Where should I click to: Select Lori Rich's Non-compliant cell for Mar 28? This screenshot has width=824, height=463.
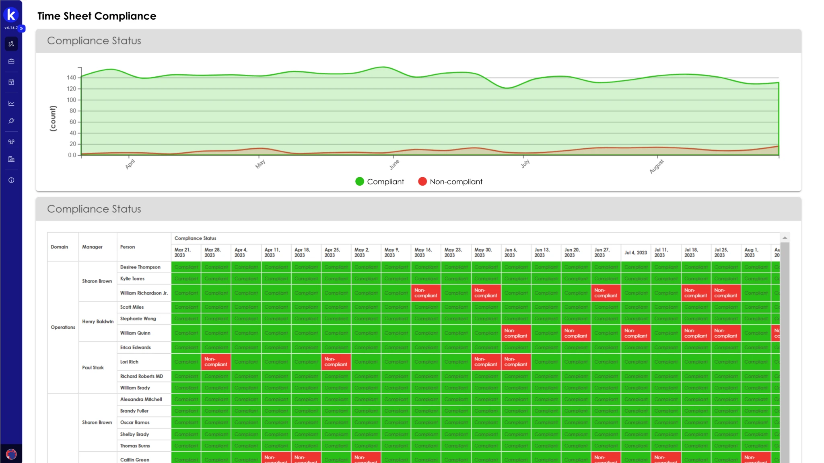pyautogui.click(x=216, y=362)
